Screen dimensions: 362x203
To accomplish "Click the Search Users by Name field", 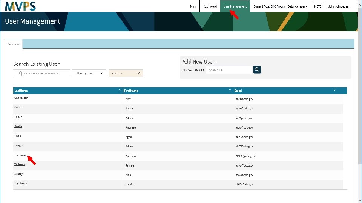I will (x=41, y=73).
